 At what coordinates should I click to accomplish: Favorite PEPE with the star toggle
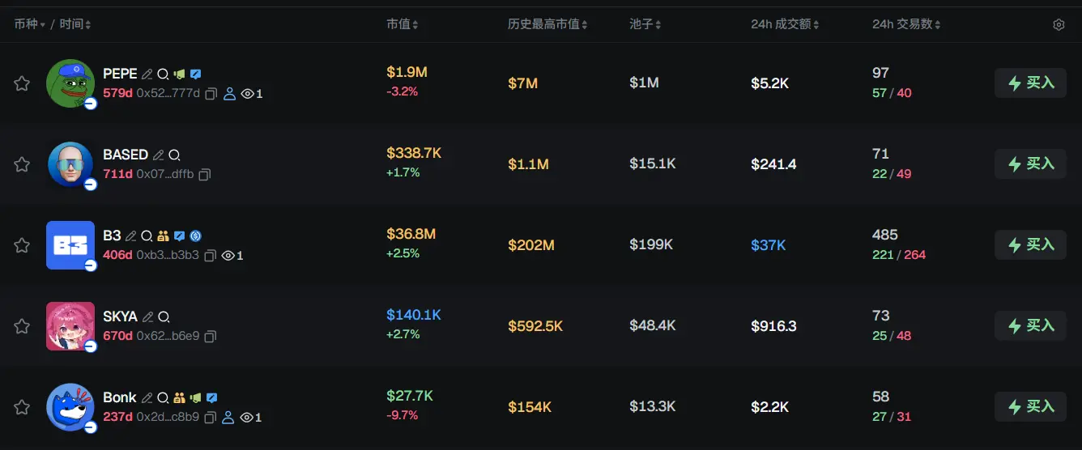coord(22,83)
